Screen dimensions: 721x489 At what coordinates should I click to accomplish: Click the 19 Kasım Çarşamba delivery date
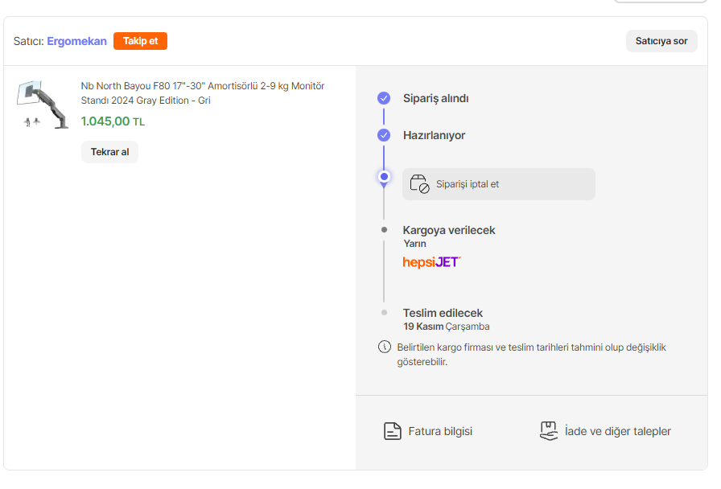447,327
